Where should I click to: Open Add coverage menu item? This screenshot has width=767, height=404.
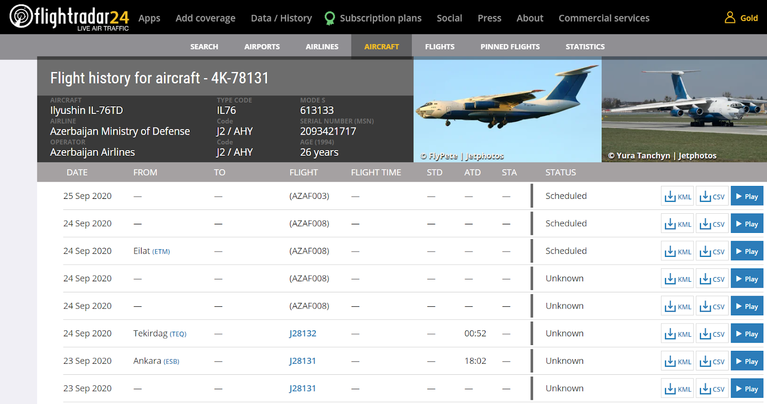click(x=205, y=18)
